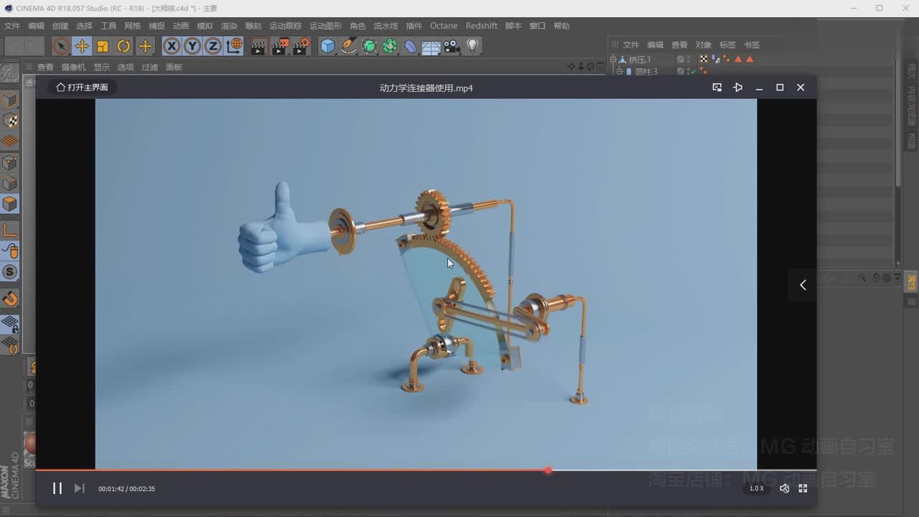The image size is (919, 517).
Task: Collapse the 挤压.1 object tree node
Action: (613, 60)
